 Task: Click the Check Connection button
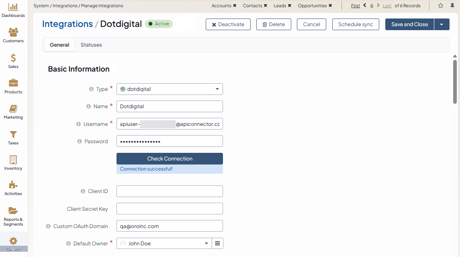tap(170, 159)
